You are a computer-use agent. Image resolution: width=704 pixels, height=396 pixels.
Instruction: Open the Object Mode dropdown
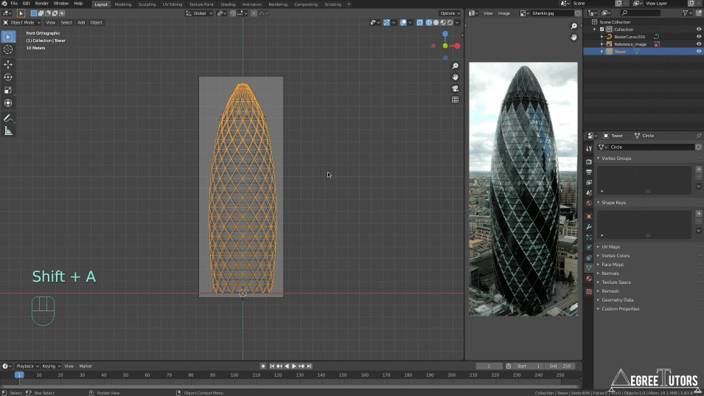pos(21,22)
